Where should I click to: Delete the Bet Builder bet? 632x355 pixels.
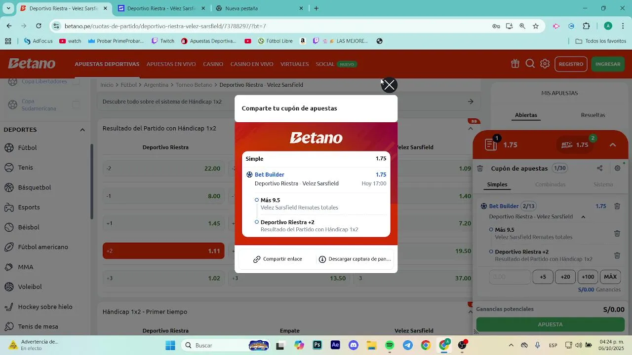click(617, 206)
